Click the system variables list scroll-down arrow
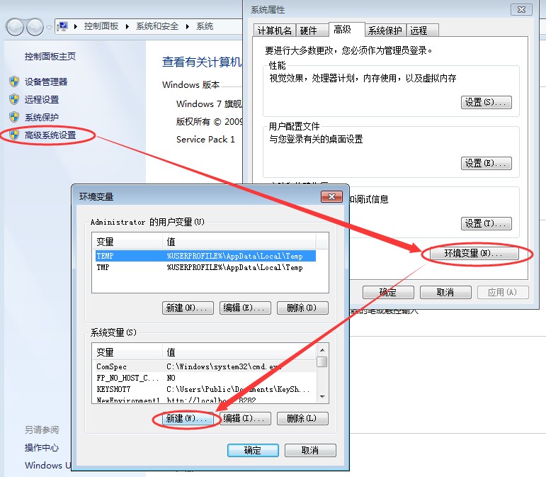The height and width of the screenshot is (477, 546). (x=322, y=397)
